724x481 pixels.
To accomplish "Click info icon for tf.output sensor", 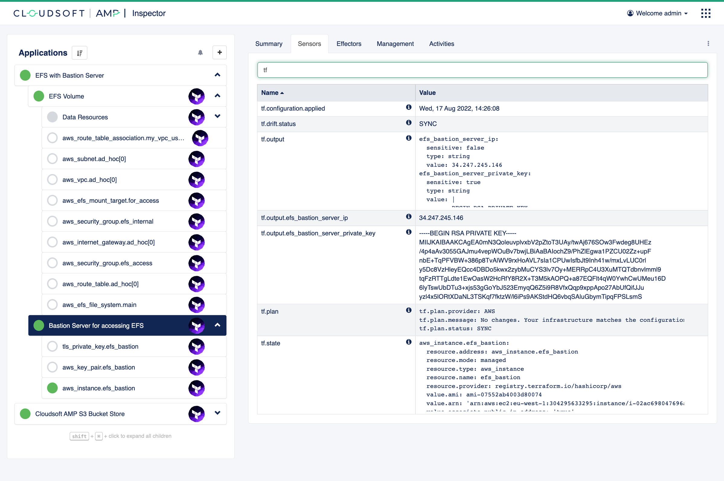I will pos(408,138).
